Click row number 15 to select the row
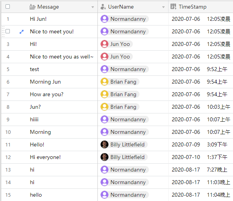 (x=8, y=195)
